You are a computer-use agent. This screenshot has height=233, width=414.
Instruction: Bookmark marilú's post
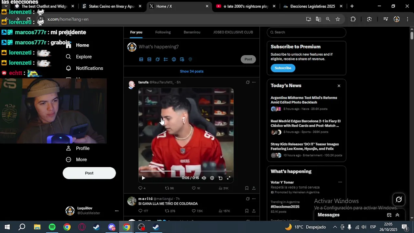[247, 211]
